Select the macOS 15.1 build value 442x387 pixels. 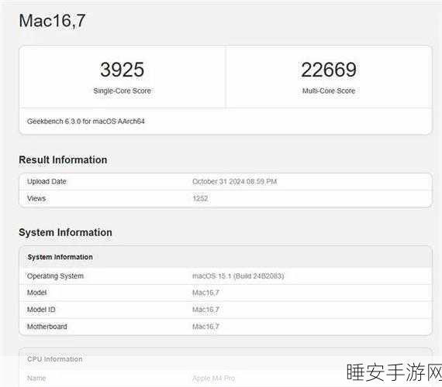coord(238,276)
